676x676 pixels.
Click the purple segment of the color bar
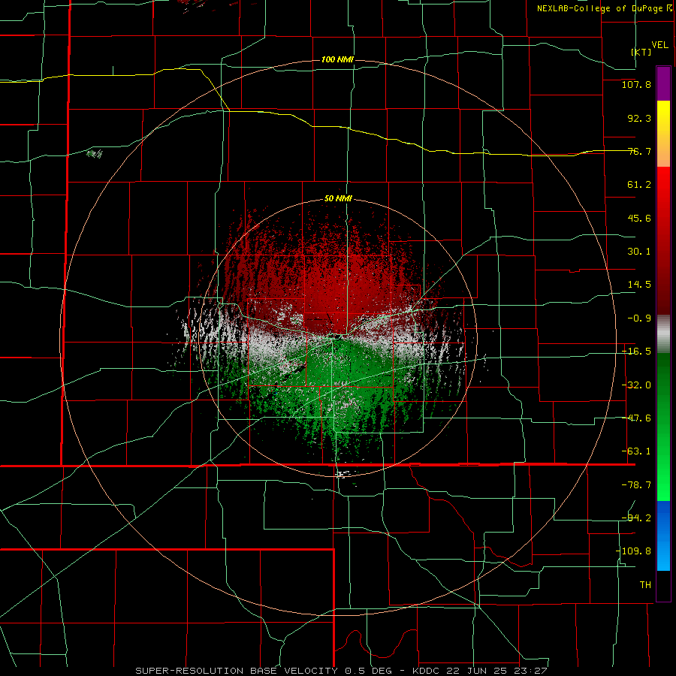(x=663, y=84)
